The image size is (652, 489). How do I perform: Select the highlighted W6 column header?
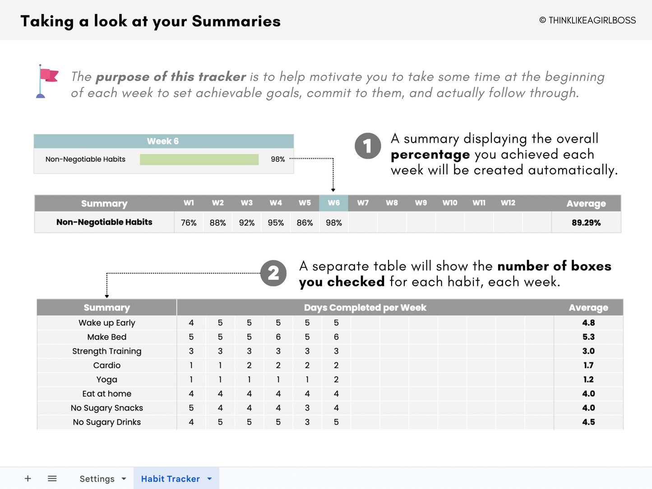tap(333, 203)
